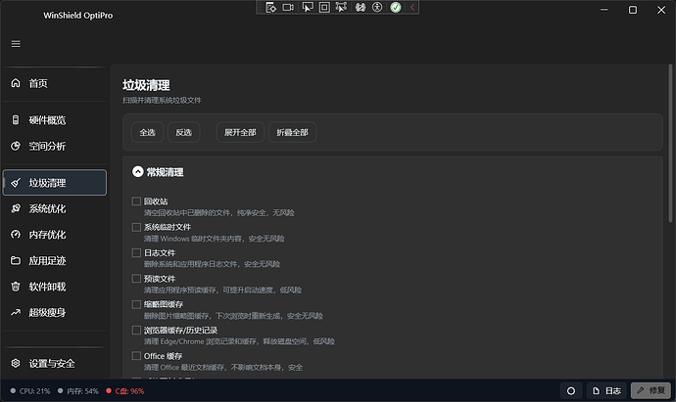Click the layout rectangle icon in top toolbar

[x=324, y=7]
